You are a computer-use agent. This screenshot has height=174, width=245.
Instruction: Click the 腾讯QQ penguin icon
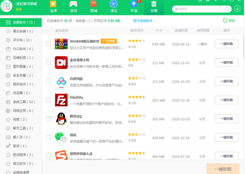pyautogui.click(x=61, y=119)
